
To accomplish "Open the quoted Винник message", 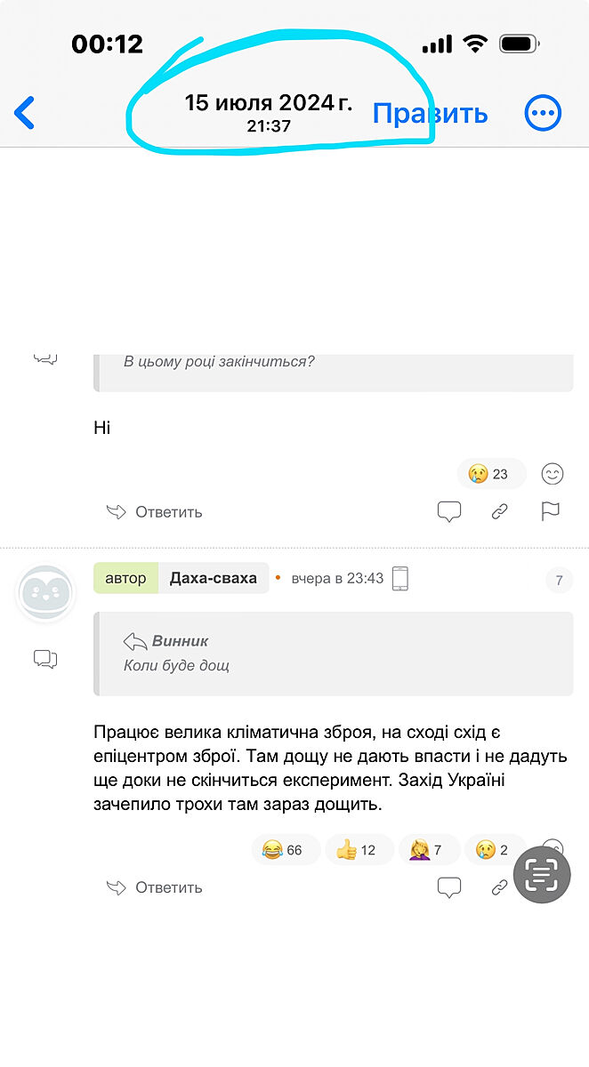I will point(334,653).
